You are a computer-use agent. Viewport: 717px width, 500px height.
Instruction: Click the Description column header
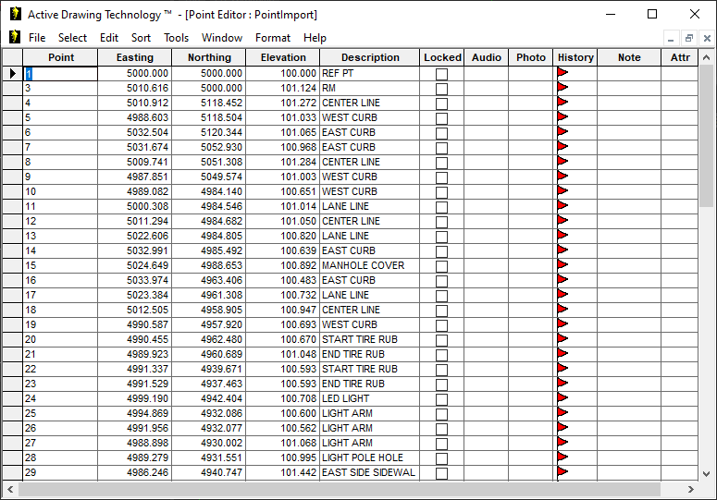click(370, 57)
